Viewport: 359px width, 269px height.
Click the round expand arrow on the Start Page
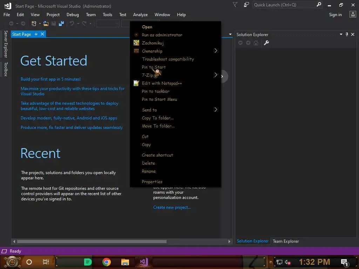coord(223,76)
